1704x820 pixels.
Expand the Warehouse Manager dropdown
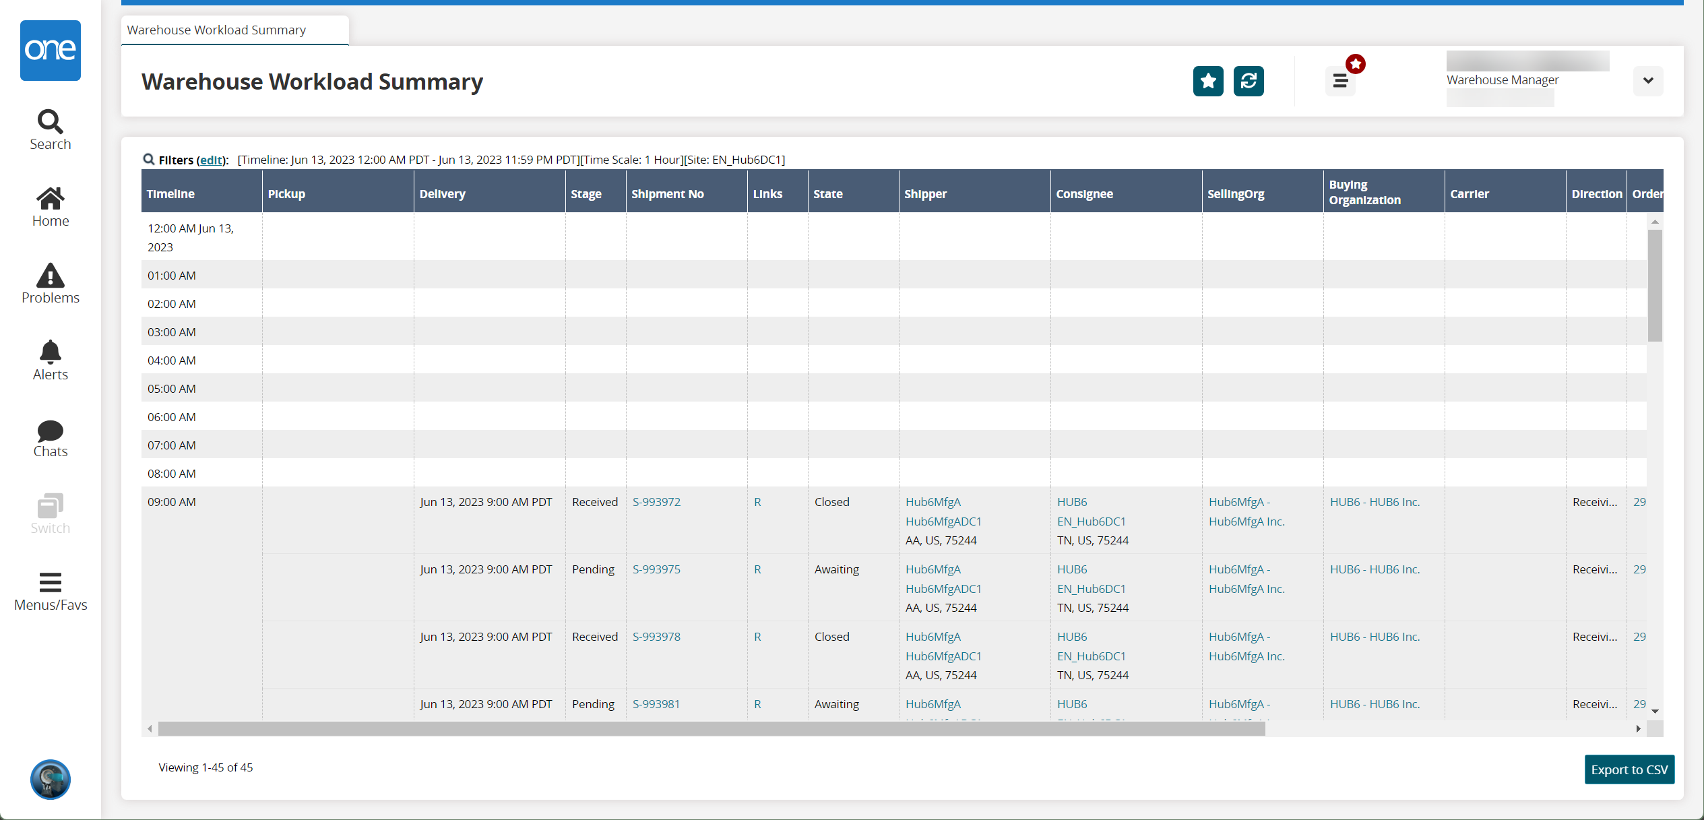coord(1647,82)
